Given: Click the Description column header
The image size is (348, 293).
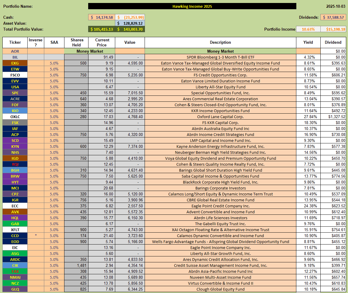Looking at the screenshot, I should tap(220, 43).
